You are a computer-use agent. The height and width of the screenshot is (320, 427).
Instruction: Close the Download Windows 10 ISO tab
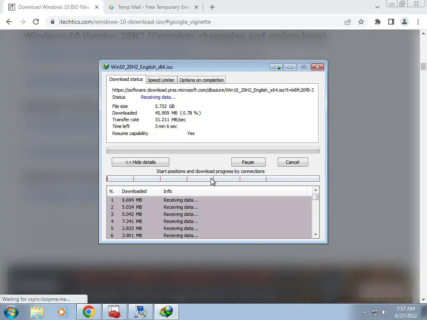pyautogui.click(x=97, y=7)
